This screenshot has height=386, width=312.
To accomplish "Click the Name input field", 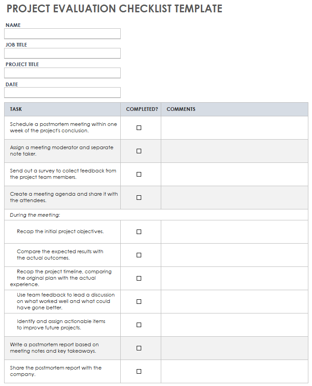I will pos(62,34).
